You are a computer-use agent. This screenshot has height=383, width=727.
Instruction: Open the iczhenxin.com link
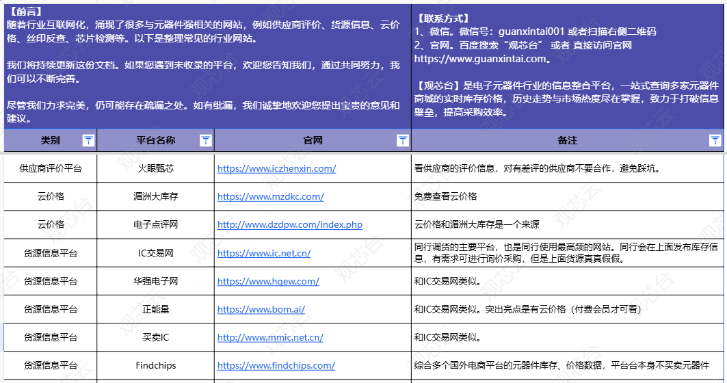pos(276,169)
